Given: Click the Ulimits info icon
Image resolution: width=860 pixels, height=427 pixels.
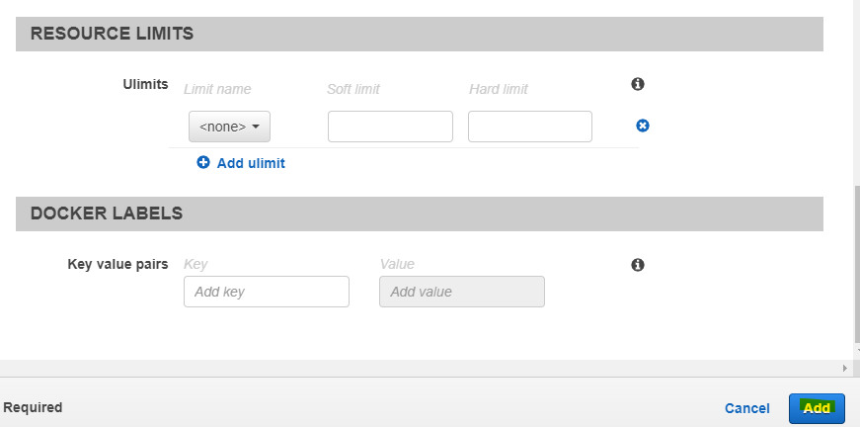Looking at the screenshot, I should tap(637, 84).
